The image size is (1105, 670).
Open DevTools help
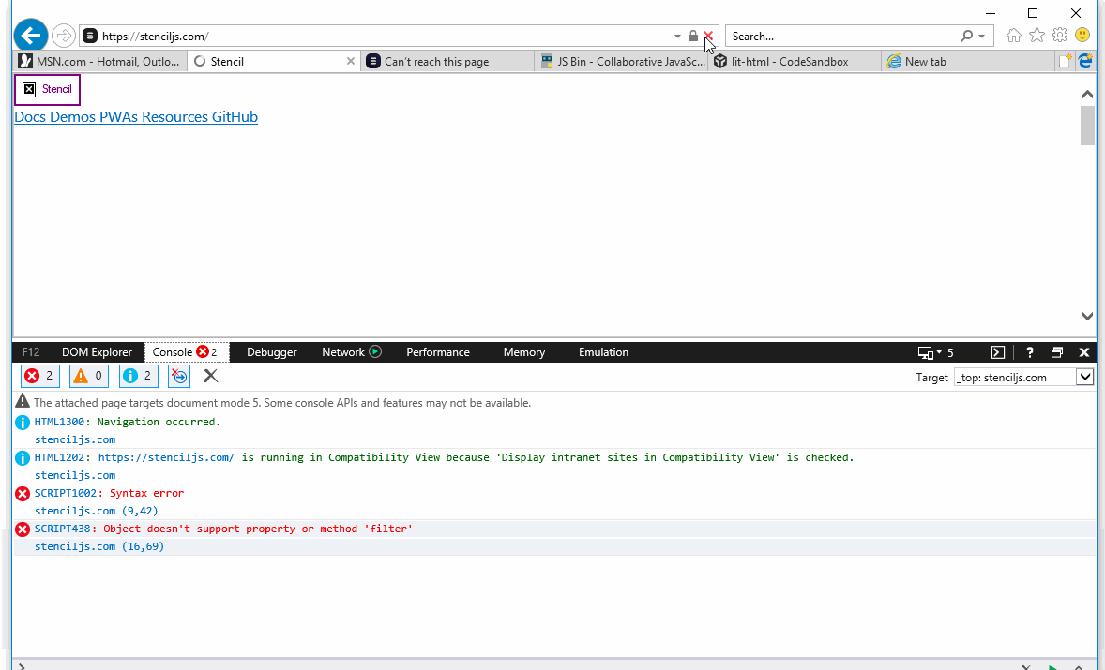coord(1029,351)
